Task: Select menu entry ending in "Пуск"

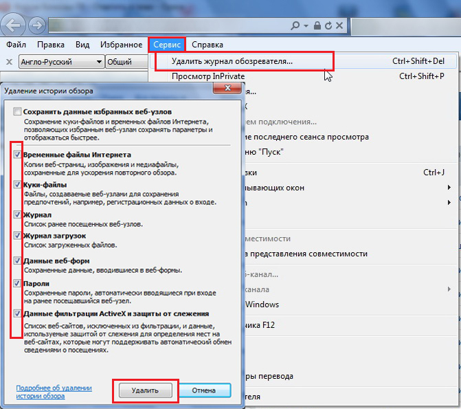Action: (350, 152)
